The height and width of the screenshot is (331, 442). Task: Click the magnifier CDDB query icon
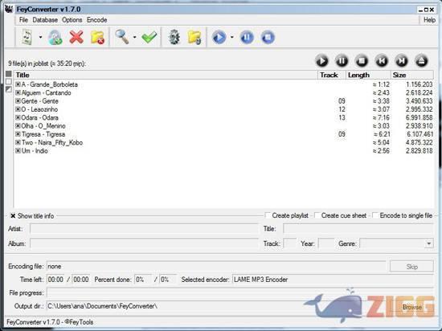pyautogui.click(x=122, y=37)
